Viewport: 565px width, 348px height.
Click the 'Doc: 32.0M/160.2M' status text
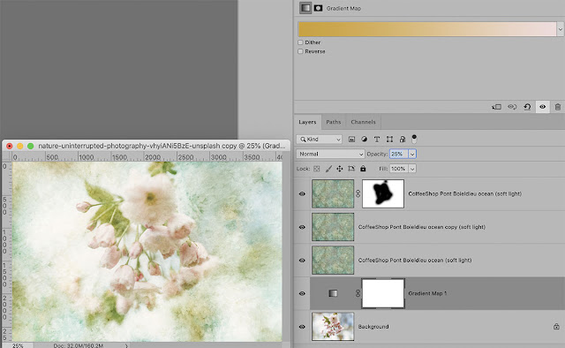79,345
